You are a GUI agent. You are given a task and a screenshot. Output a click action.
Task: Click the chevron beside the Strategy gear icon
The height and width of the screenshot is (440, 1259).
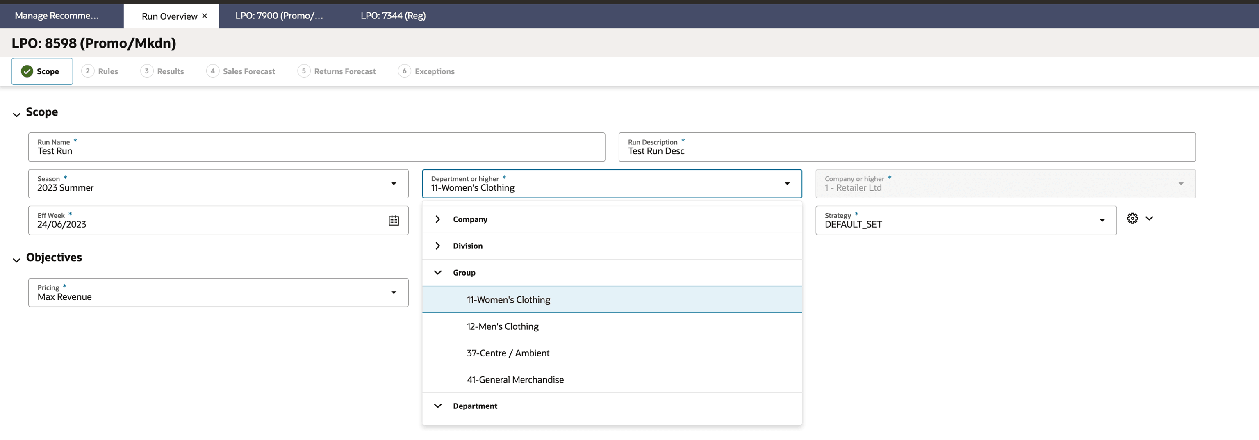[1150, 219]
